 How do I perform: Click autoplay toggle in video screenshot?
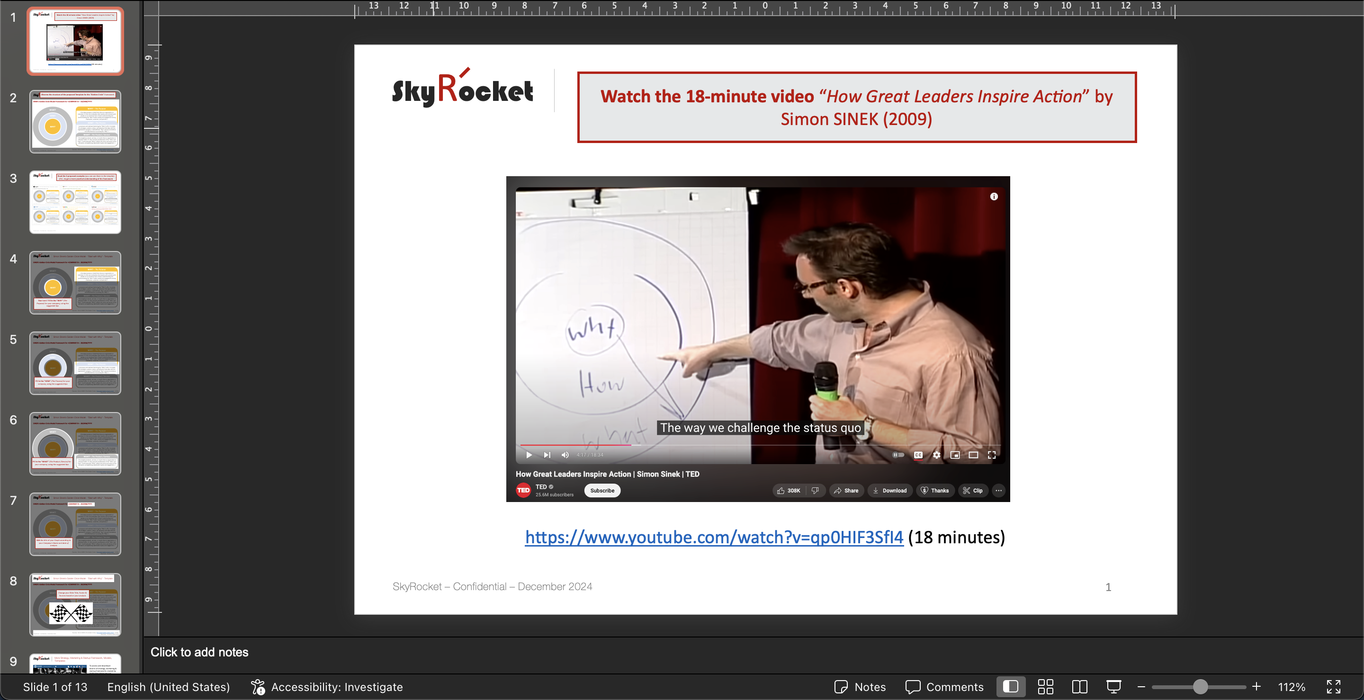tap(898, 455)
